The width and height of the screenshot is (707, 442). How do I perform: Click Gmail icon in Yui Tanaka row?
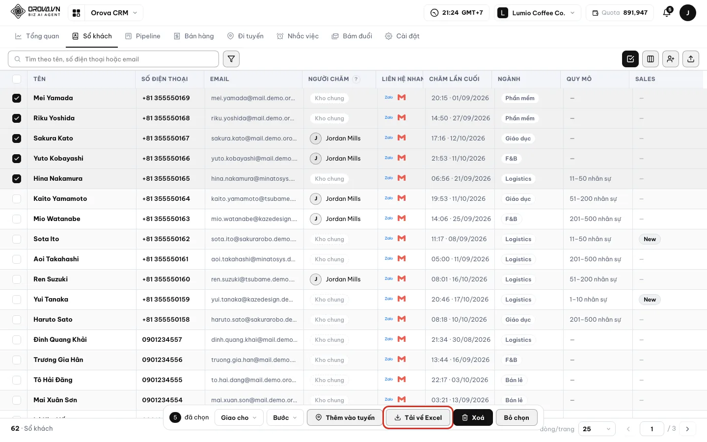pos(402,299)
